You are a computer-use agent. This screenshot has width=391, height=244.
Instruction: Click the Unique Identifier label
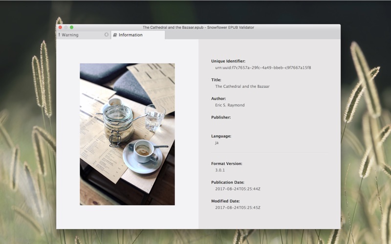coord(228,61)
